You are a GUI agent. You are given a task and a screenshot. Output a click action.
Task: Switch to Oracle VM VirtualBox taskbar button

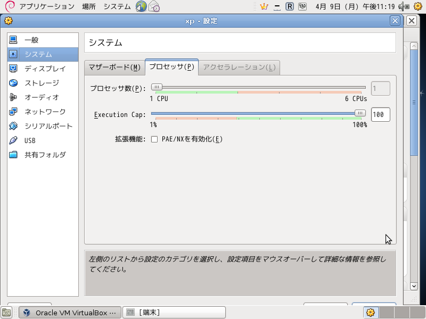point(69,313)
